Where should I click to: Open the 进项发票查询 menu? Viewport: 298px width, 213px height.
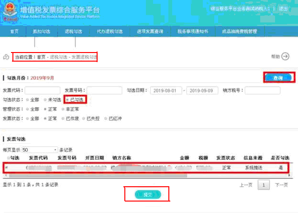150,32
